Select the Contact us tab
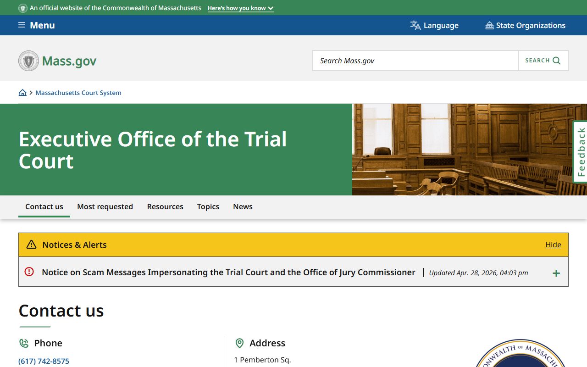Image resolution: width=587 pixels, height=367 pixels. (44, 206)
